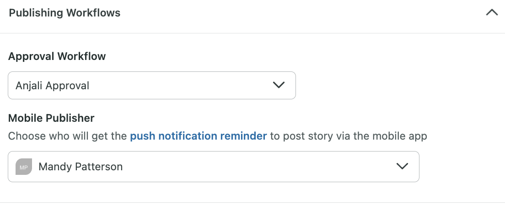Click empty area inside Mobile Publisher selector
The height and width of the screenshot is (206, 505).
[x=258, y=167]
